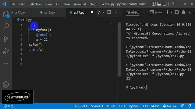Screen dimensions: 195x109
Task: Open Customize Layout icon
Action: point(172,4)
